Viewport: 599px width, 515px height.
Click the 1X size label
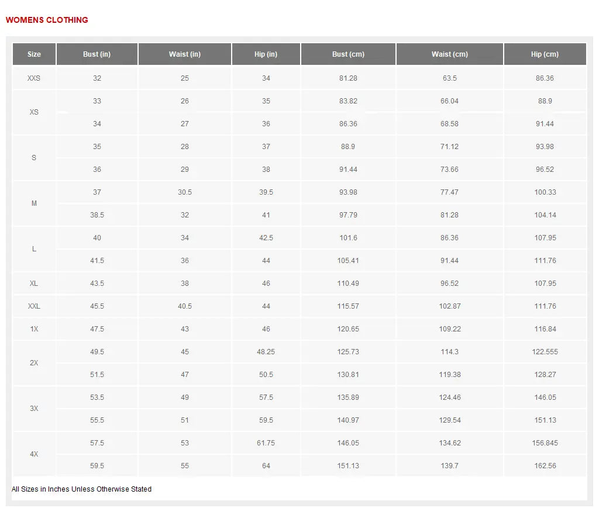pyautogui.click(x=34, y=329)
